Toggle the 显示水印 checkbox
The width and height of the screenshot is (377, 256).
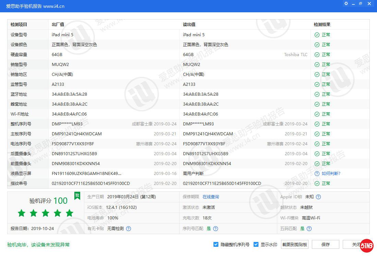pos(256,244)
